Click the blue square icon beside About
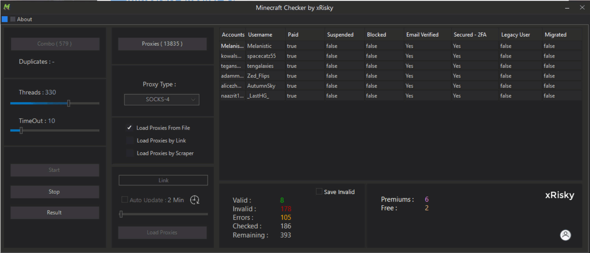Screen dimensions: 590x253 click(x=5, y=19)
